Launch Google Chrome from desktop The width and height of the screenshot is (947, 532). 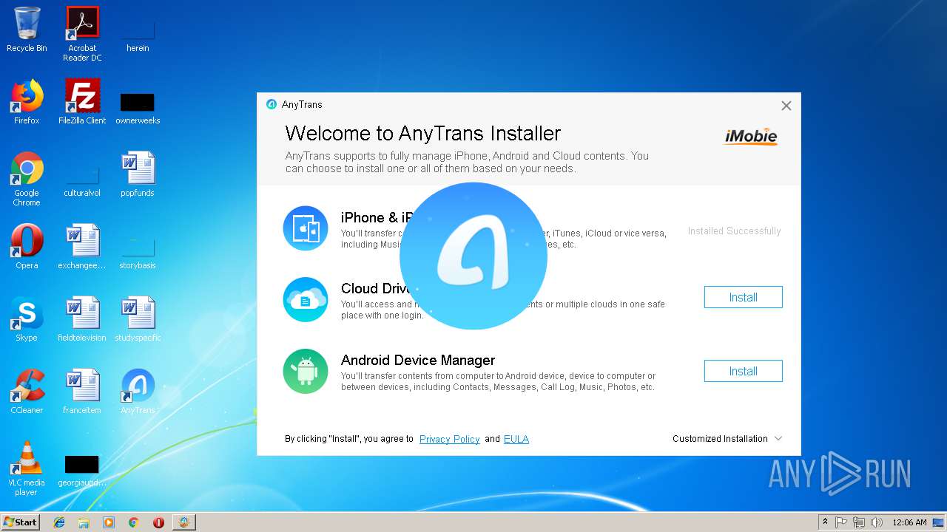pos(27,179)
